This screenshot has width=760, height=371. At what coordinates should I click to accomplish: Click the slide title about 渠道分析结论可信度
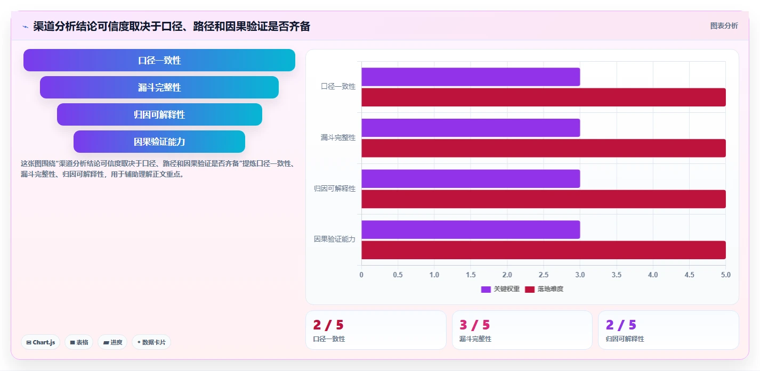(172, 26)
